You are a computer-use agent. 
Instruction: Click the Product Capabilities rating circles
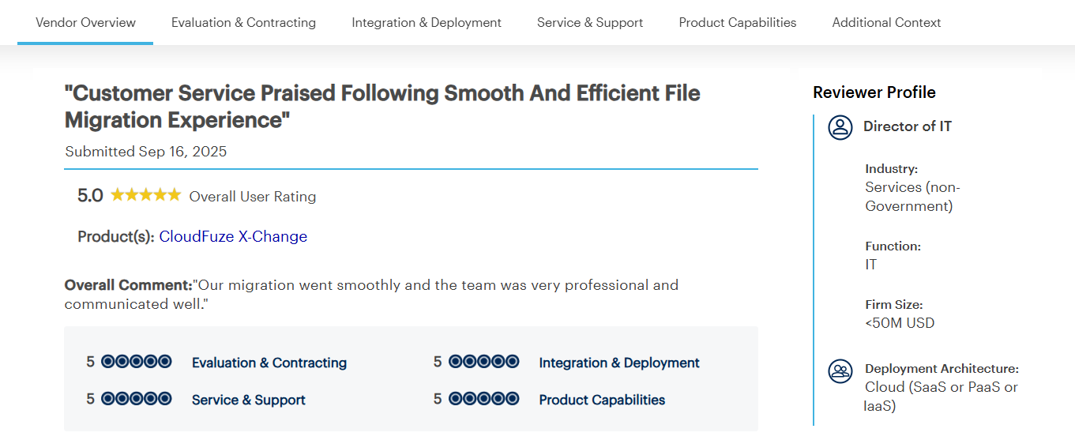tap(483, 399)
